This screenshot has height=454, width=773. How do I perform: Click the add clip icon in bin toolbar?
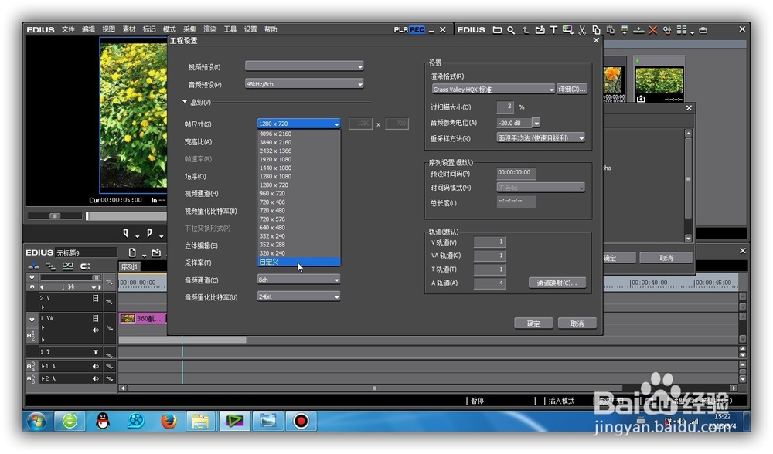coord(540,30)
